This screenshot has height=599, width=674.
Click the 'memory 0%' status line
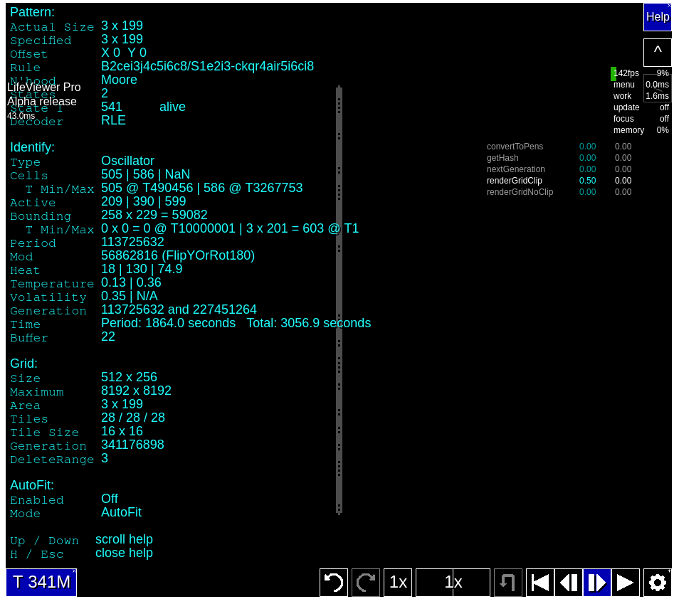(641, 130)
